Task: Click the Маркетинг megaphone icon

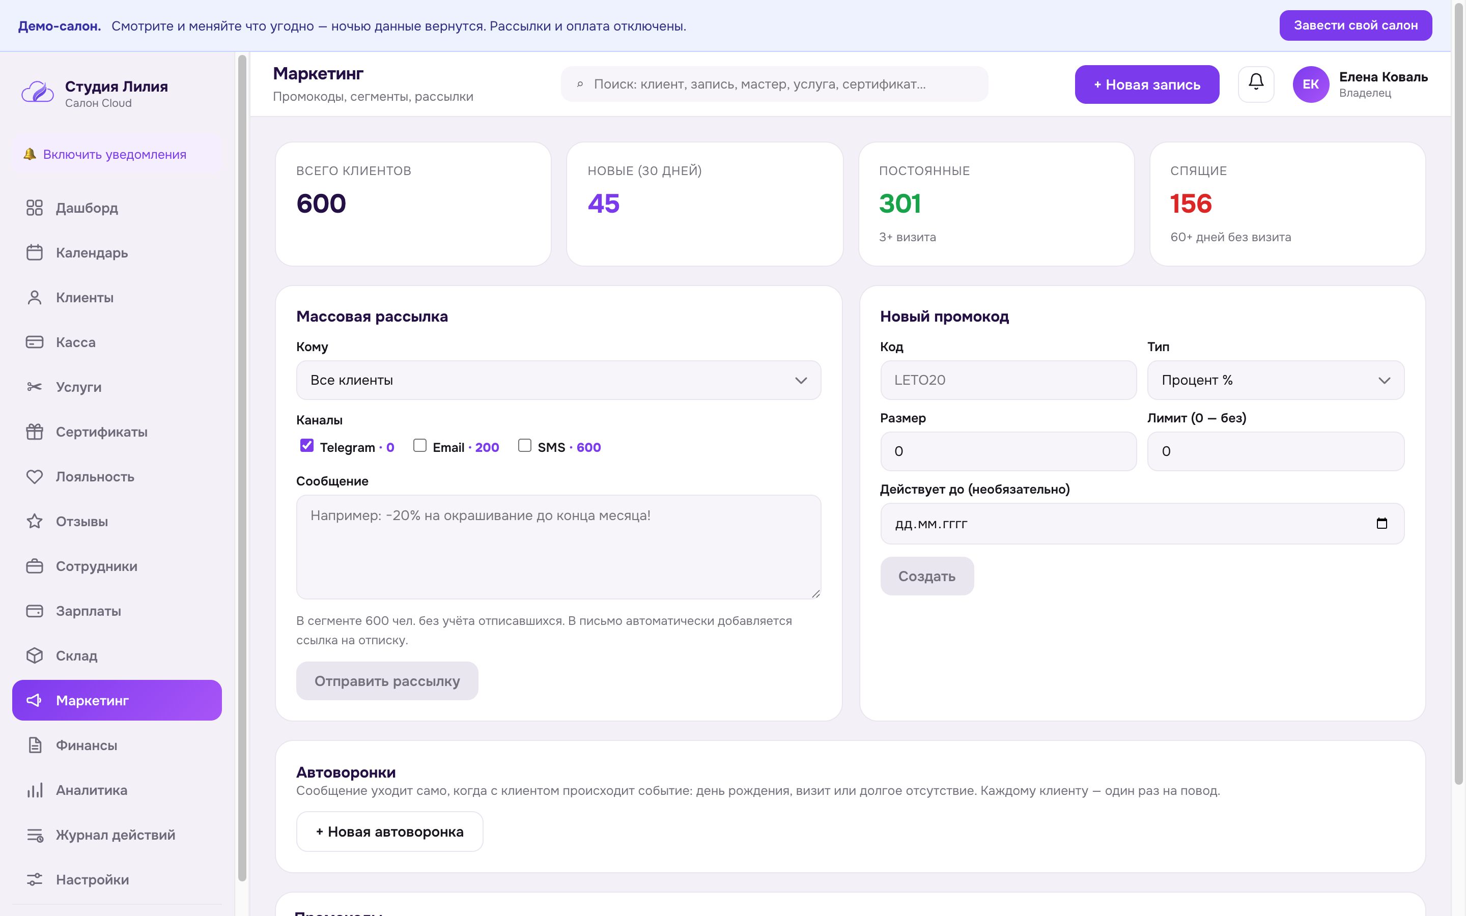Action: (35, 700)
